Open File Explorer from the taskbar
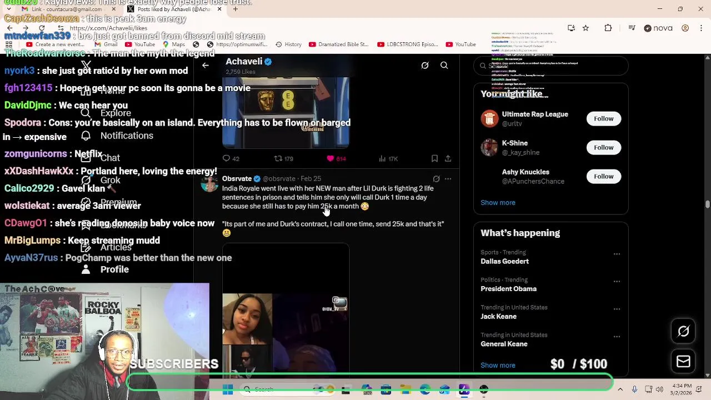This screenshot has height=400, width=711. [x=405, y=390]
